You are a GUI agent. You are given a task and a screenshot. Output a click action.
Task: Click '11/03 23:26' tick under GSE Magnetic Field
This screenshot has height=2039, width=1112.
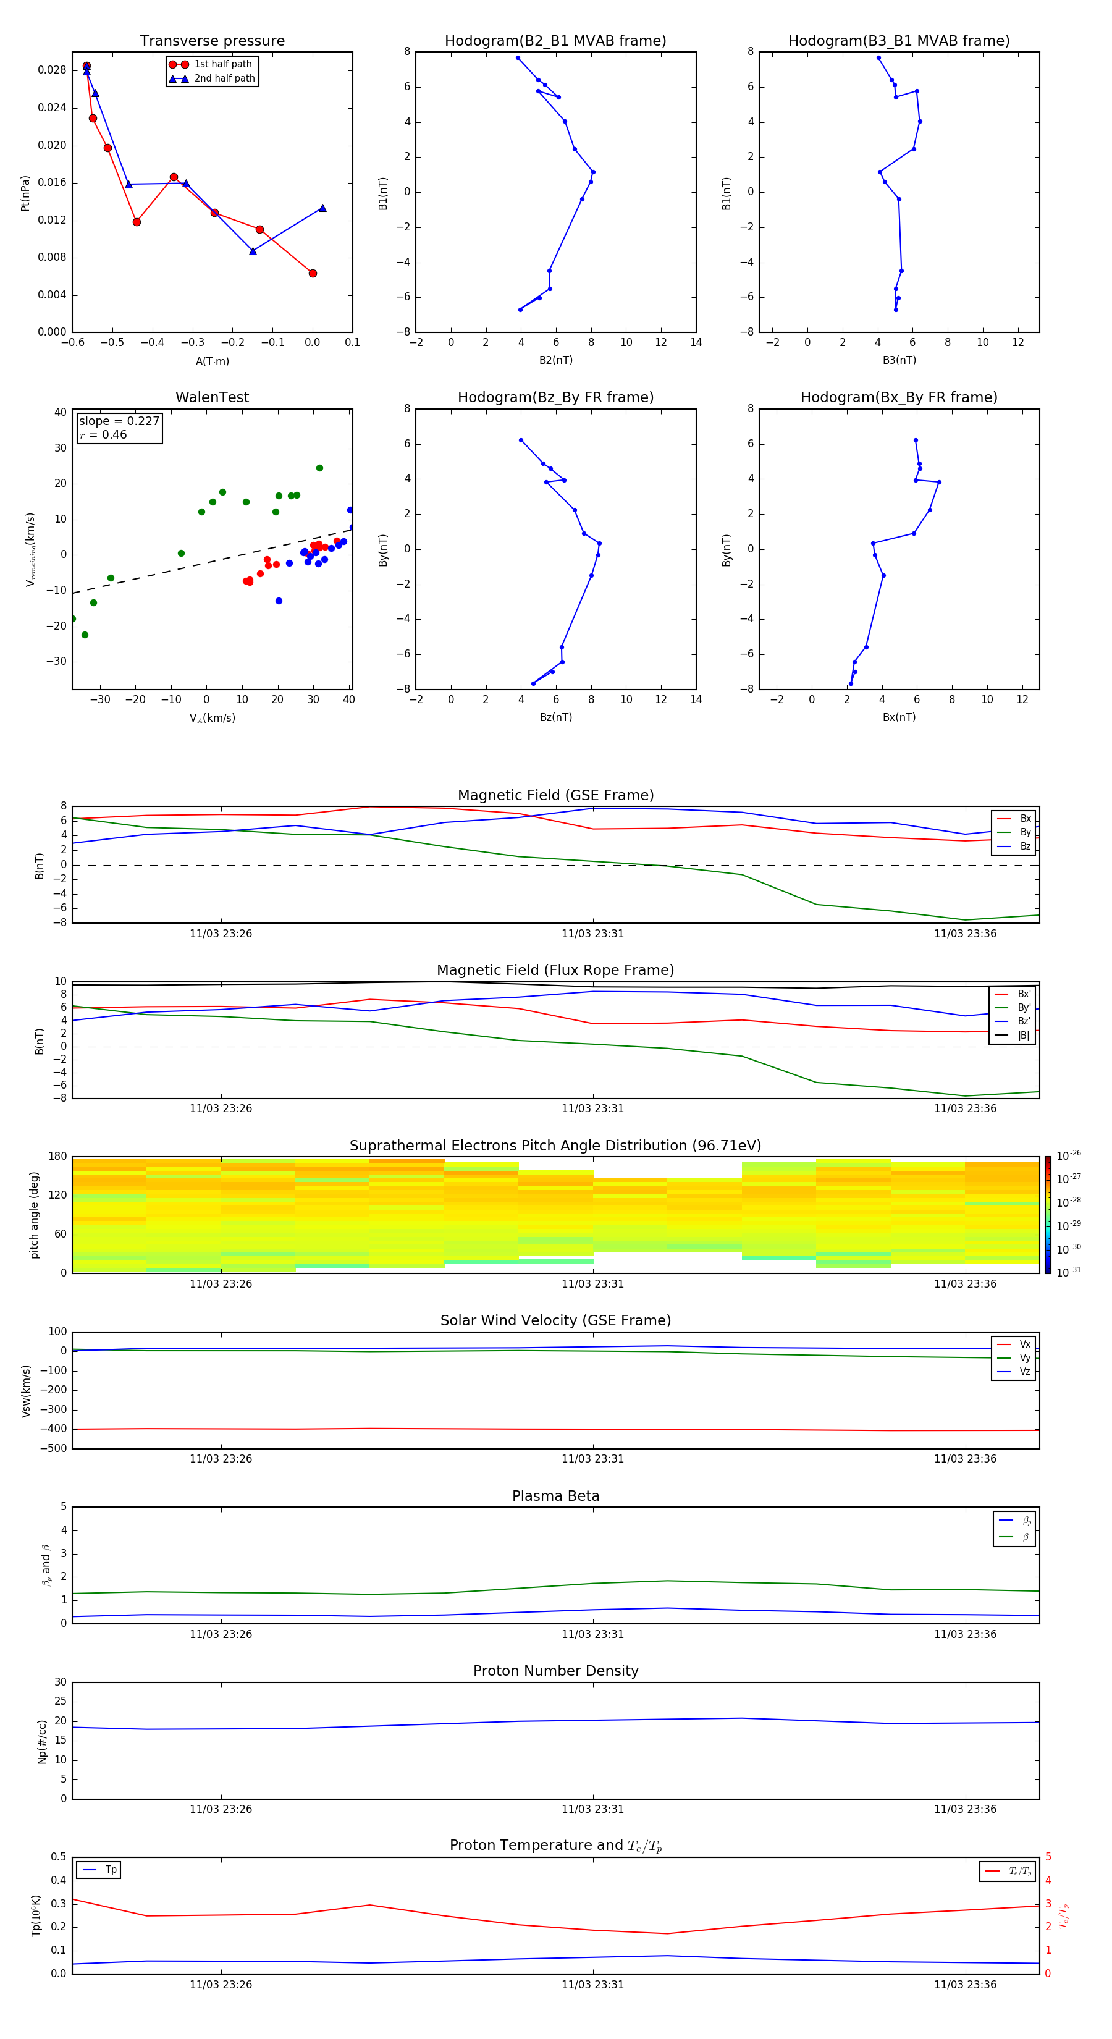click(221, 933)
